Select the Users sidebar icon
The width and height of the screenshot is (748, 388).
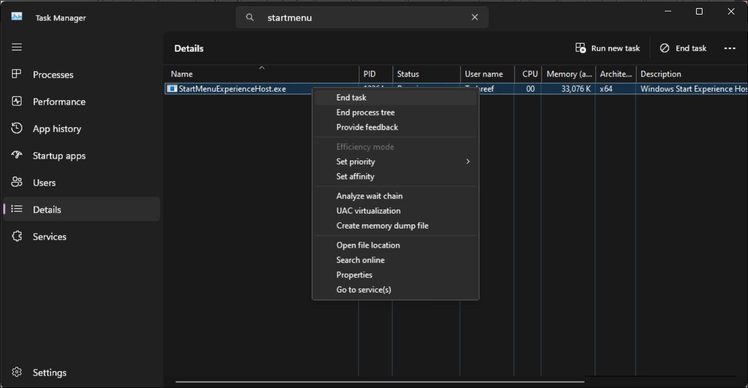tap(17, 182)
